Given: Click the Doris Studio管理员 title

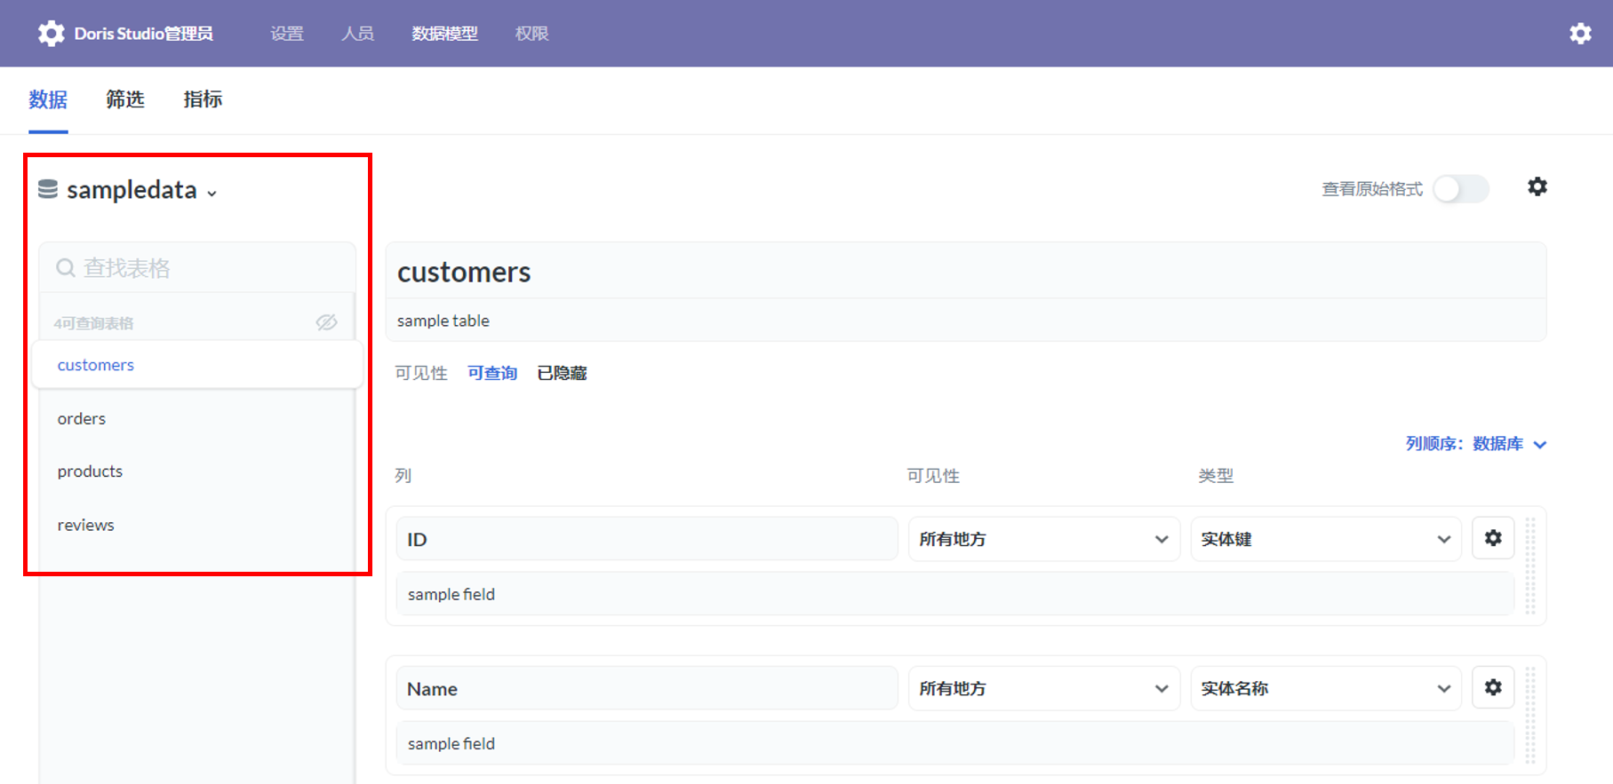Looking at the screenshot, I should coord(144,34).
